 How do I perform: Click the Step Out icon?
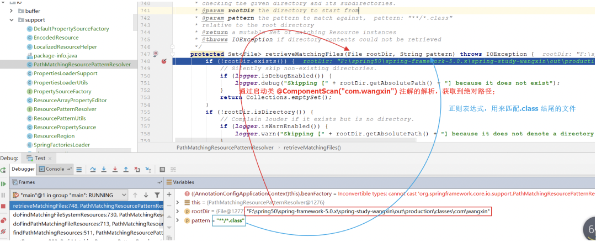pyautogui.click(x=126, y=169)
